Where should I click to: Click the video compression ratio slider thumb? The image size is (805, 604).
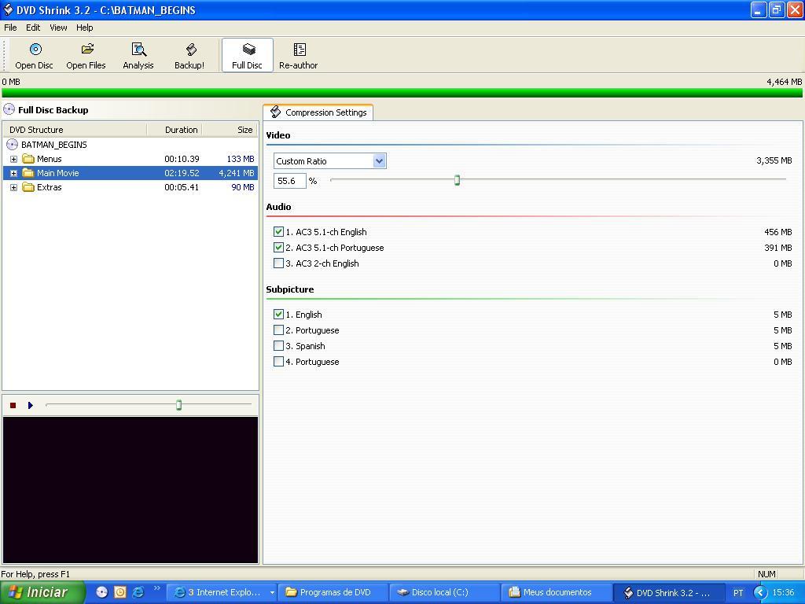pyautogui.click(x=457, y=180)
